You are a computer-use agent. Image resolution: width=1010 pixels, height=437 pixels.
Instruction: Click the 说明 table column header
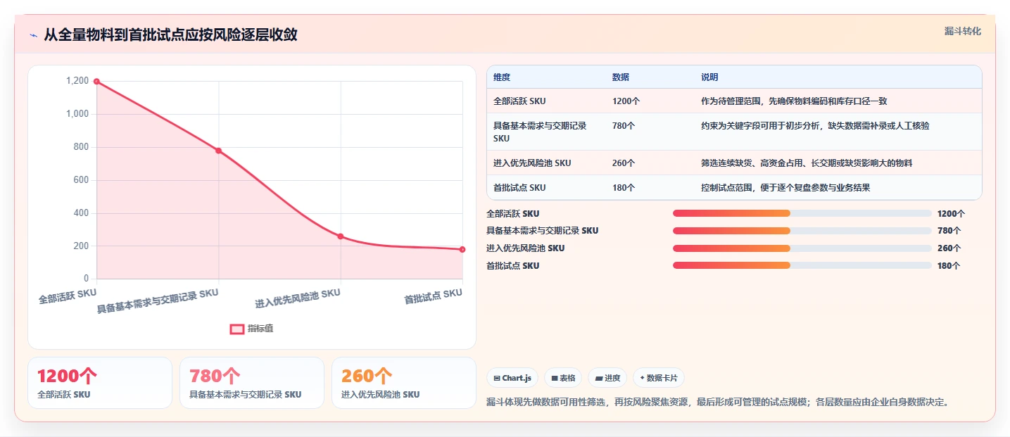tap(709, 77)
